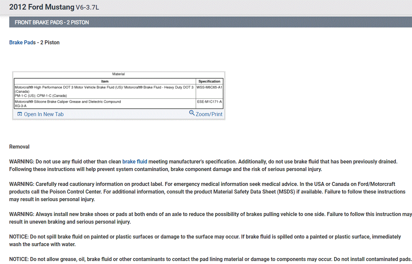Image resolution: width=412 pixels, height=264 pixels.
Task: Click the NOTICE about spilling brake fluid
Action: tap(205, 241)
